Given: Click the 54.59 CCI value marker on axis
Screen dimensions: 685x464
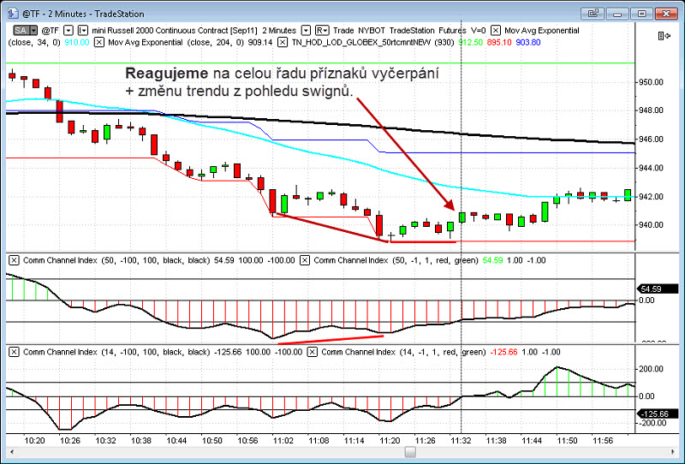Looking at the screenshot, I should click(x=658, y=289).
